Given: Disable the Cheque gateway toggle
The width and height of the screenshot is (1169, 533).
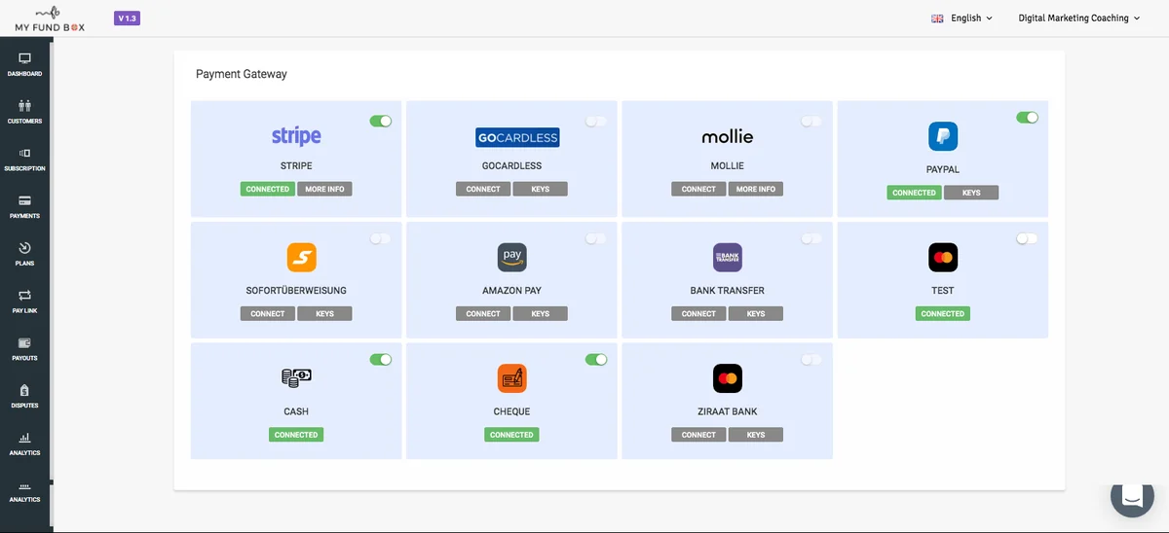Looking at the screenshot, I should click(x=596, y=360).
